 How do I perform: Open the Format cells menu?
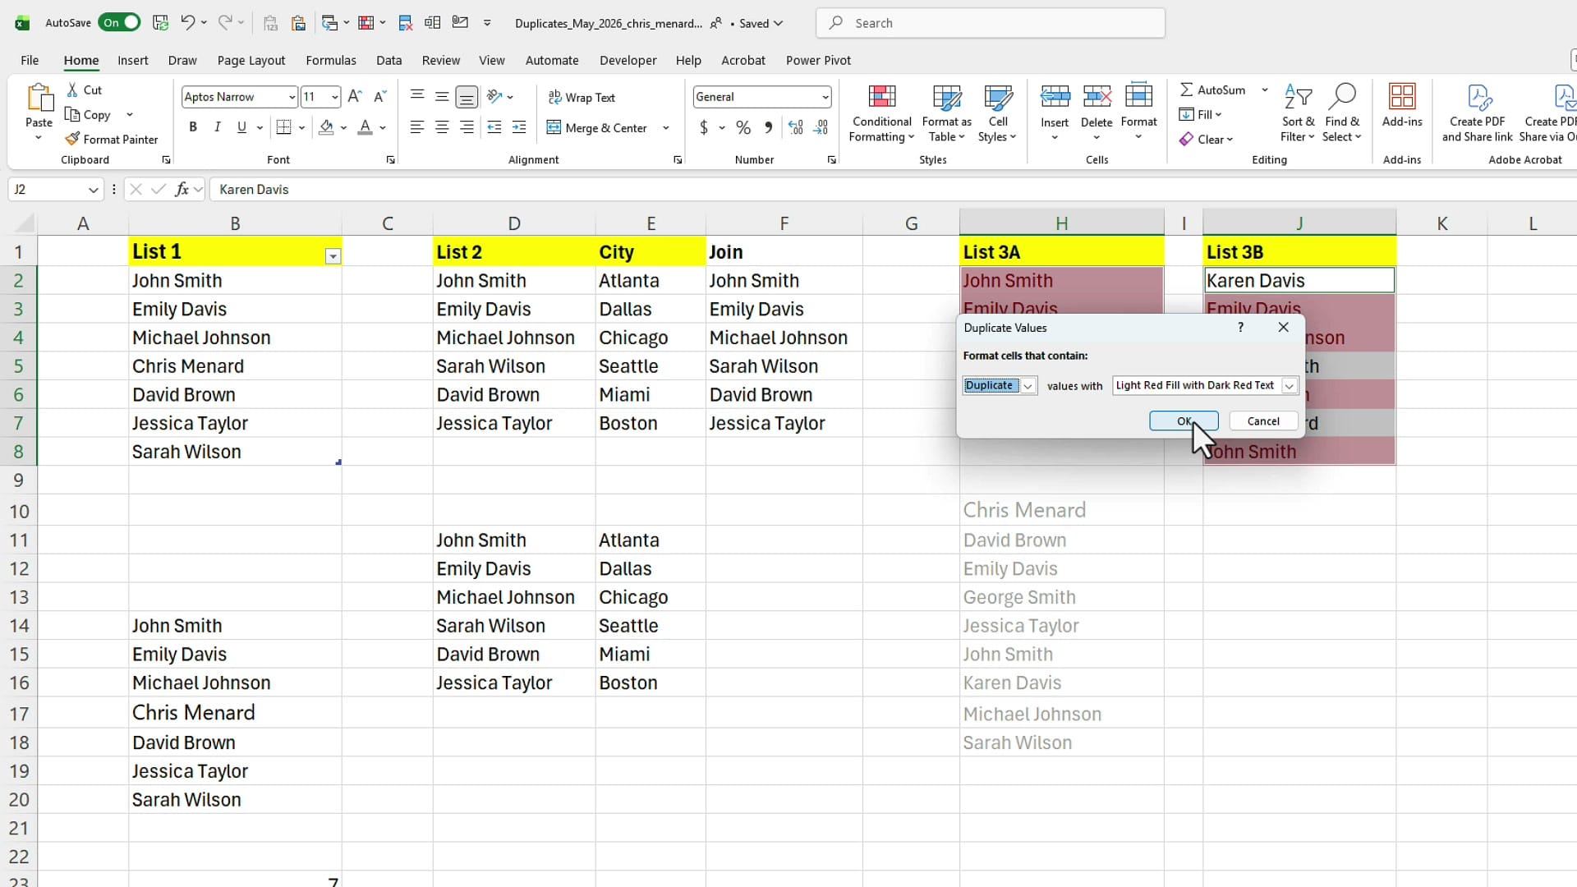coord(1138,112)
